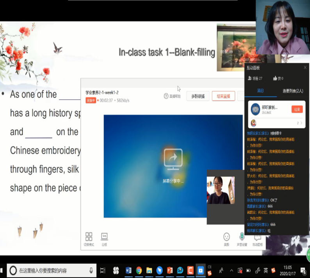The image size is (310, 278).
Task: Toggle the 英 input language indicator
Action: (265, 270)
